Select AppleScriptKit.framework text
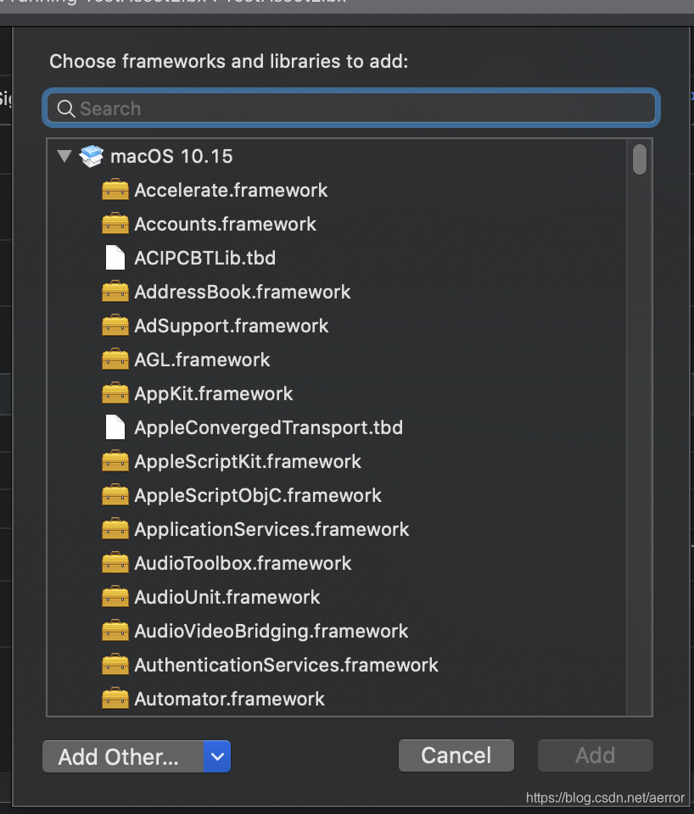 click(247, 461)
